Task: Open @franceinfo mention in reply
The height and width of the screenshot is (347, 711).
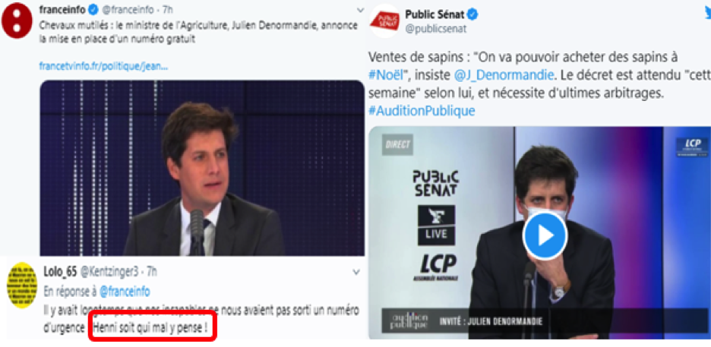Action: [x=124, y=292]
